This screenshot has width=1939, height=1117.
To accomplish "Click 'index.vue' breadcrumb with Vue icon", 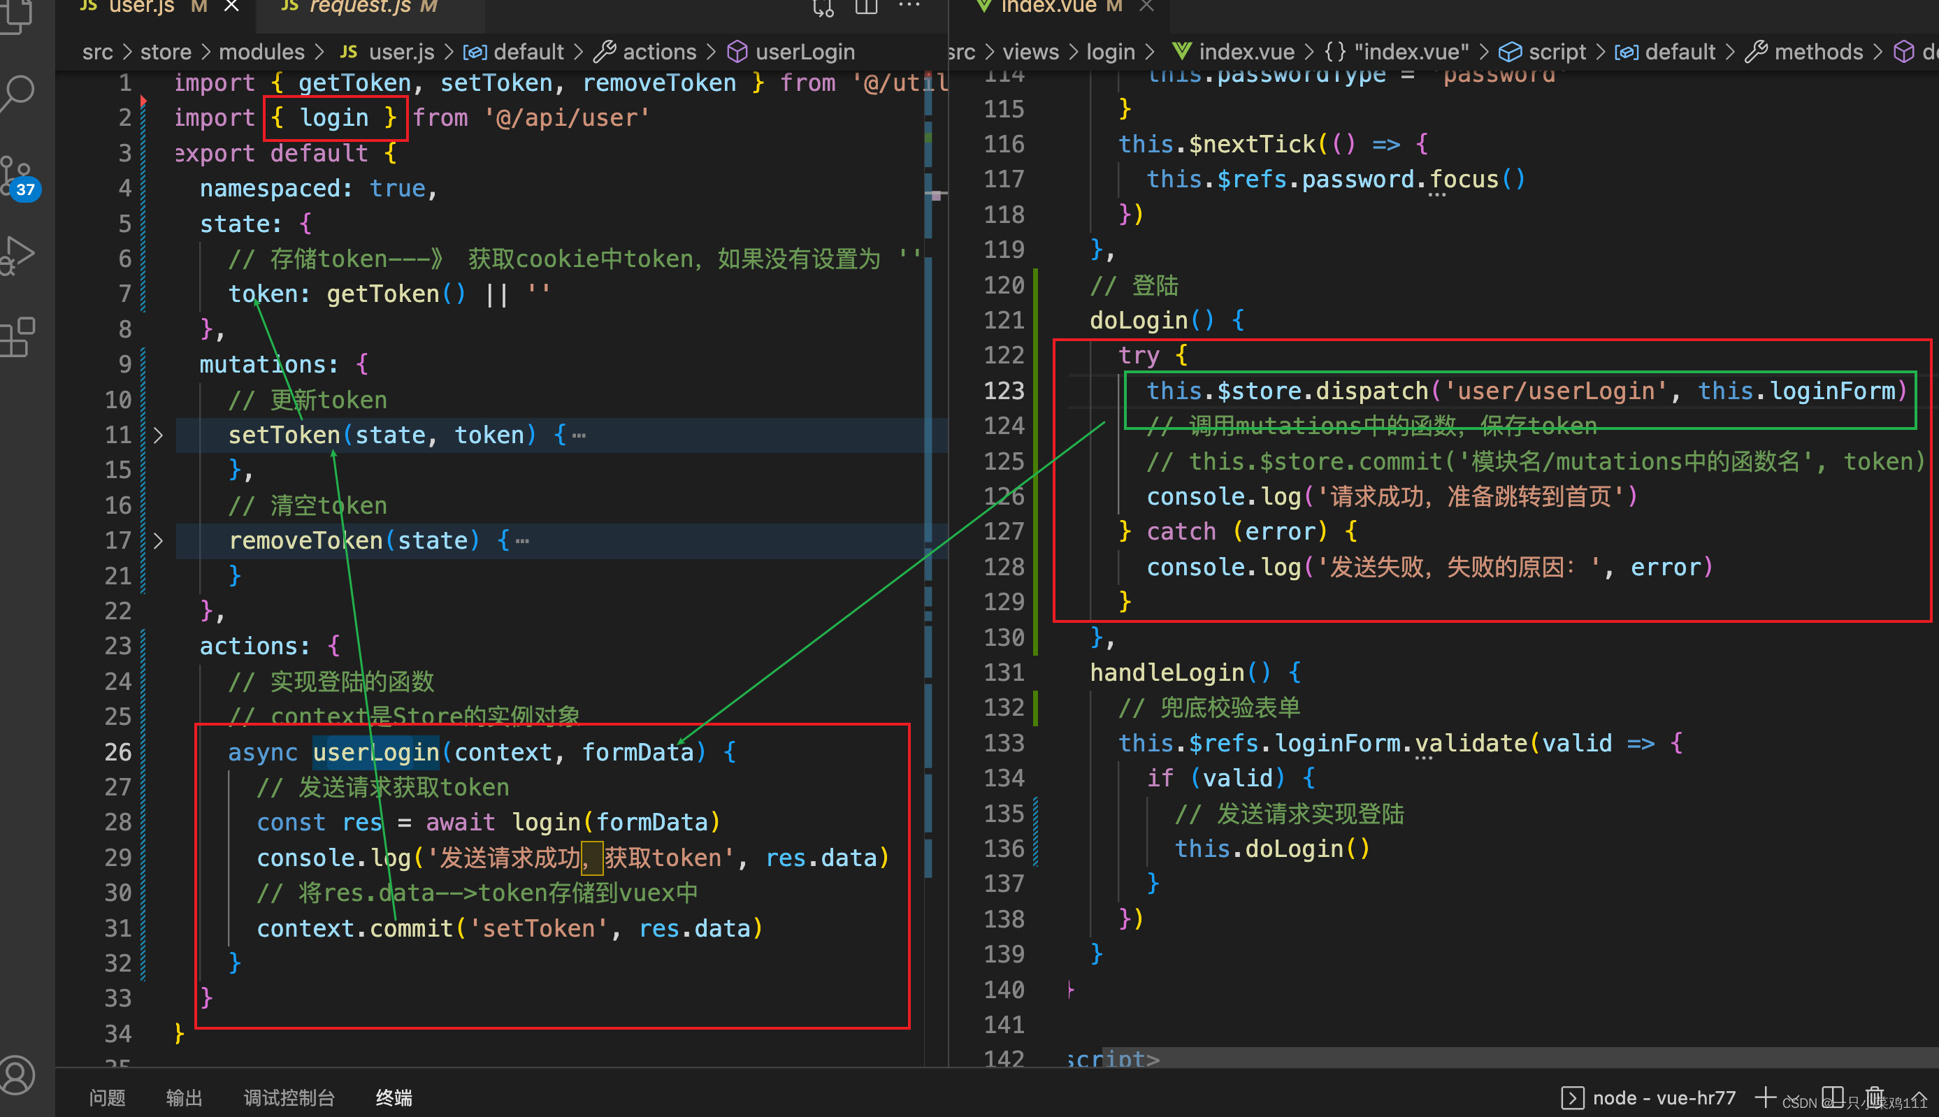I will 1233,52.
